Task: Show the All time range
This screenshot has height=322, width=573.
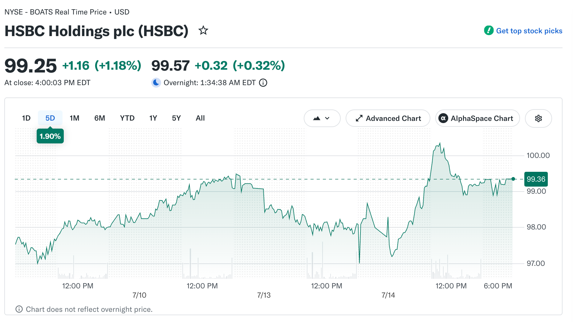Action: [200, 118]
